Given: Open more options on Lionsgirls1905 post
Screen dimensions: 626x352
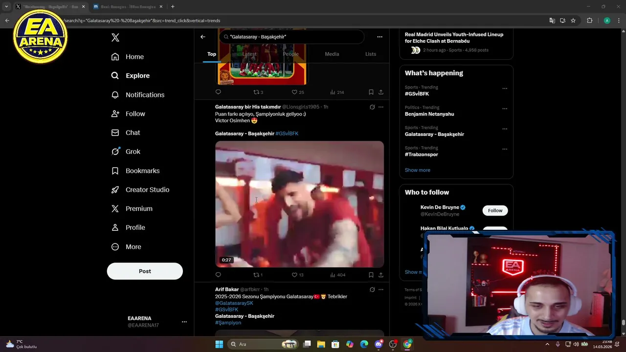Looking at the screenshot, I should pyautogui.click(x=381, y=107).
